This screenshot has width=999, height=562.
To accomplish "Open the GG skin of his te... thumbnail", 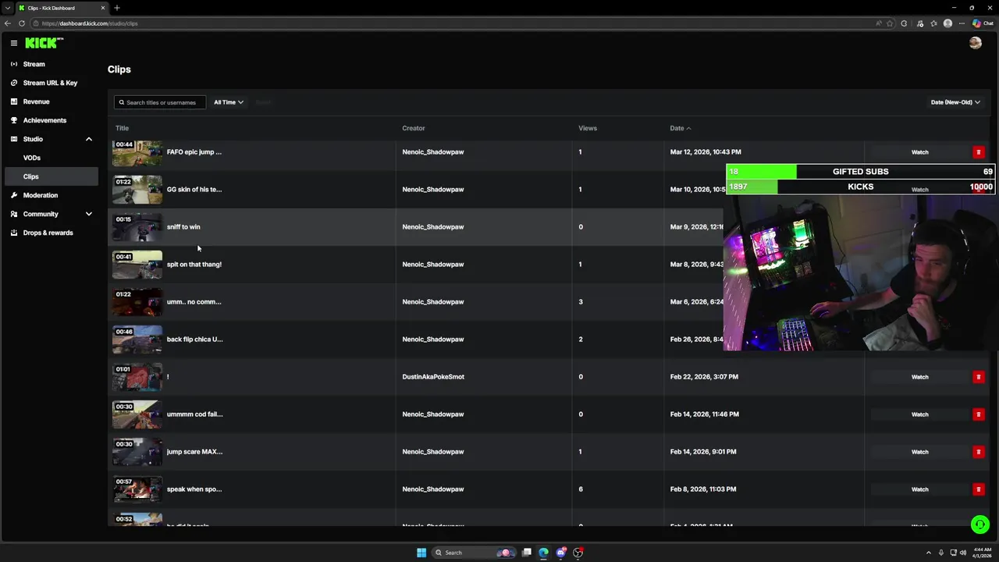I will (137, 190).
